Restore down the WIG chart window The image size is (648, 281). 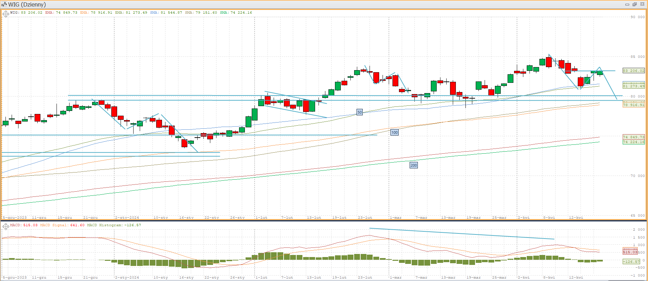pos(635,4)
